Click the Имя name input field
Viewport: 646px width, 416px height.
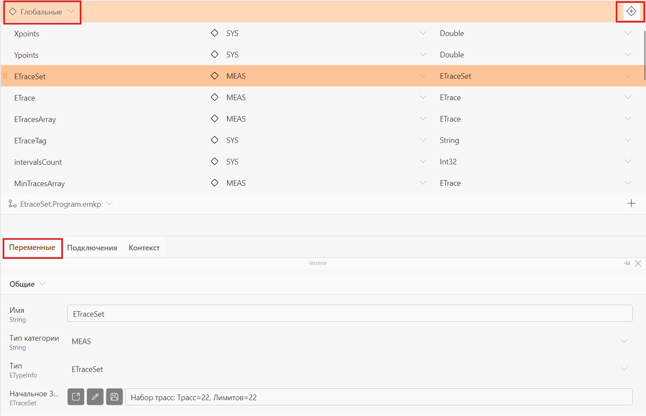coord(350,313)
